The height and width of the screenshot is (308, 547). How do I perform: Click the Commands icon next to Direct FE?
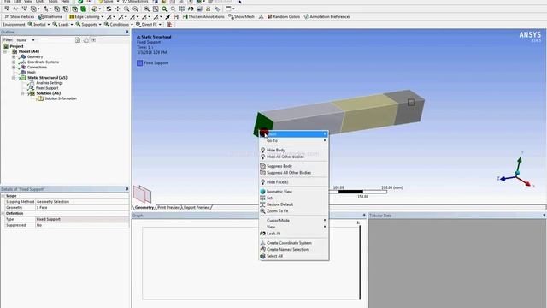pyautogui.click(x=169, y=25)
